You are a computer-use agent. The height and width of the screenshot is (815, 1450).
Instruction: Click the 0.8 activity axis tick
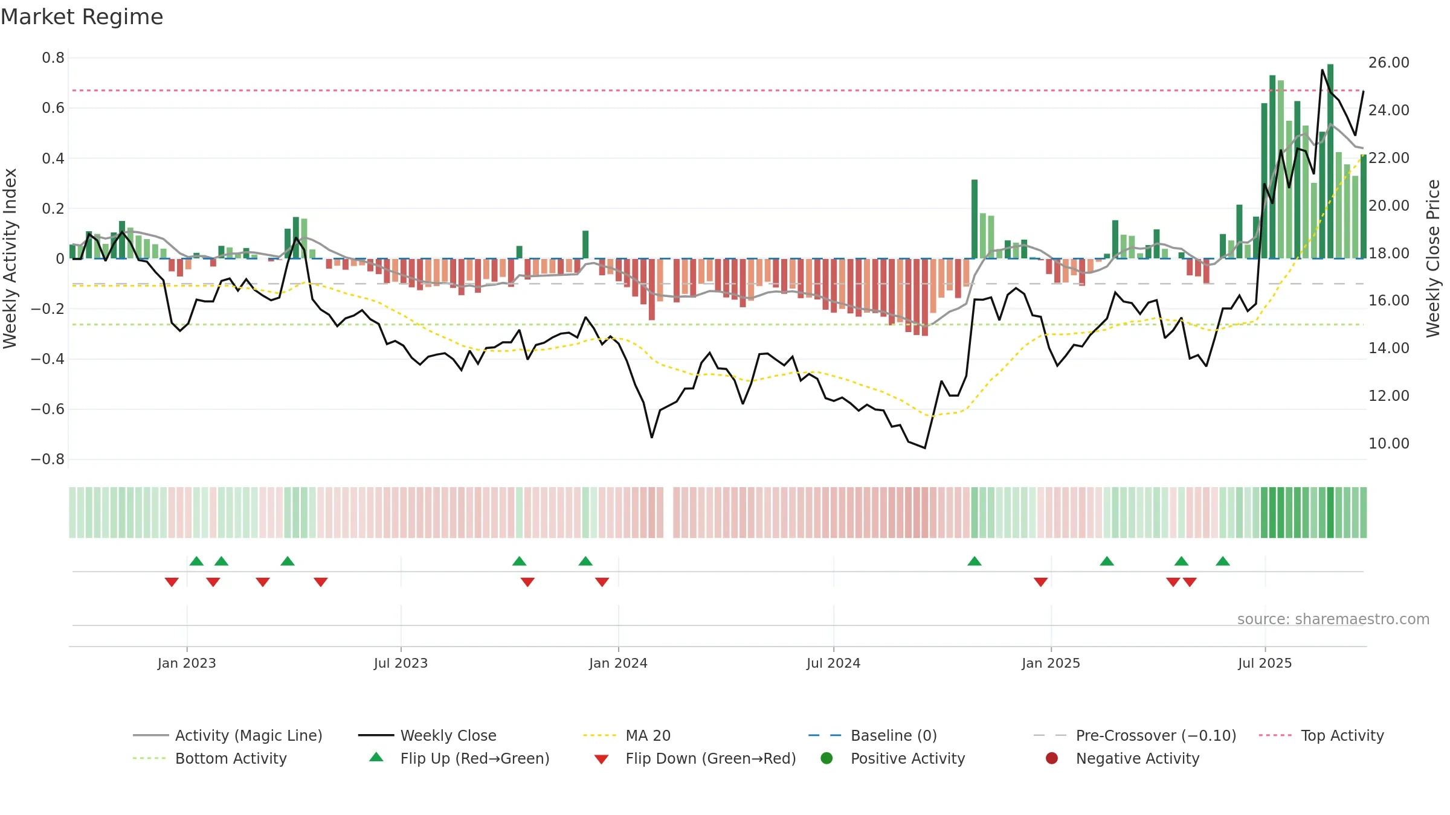tap(53, 58)
